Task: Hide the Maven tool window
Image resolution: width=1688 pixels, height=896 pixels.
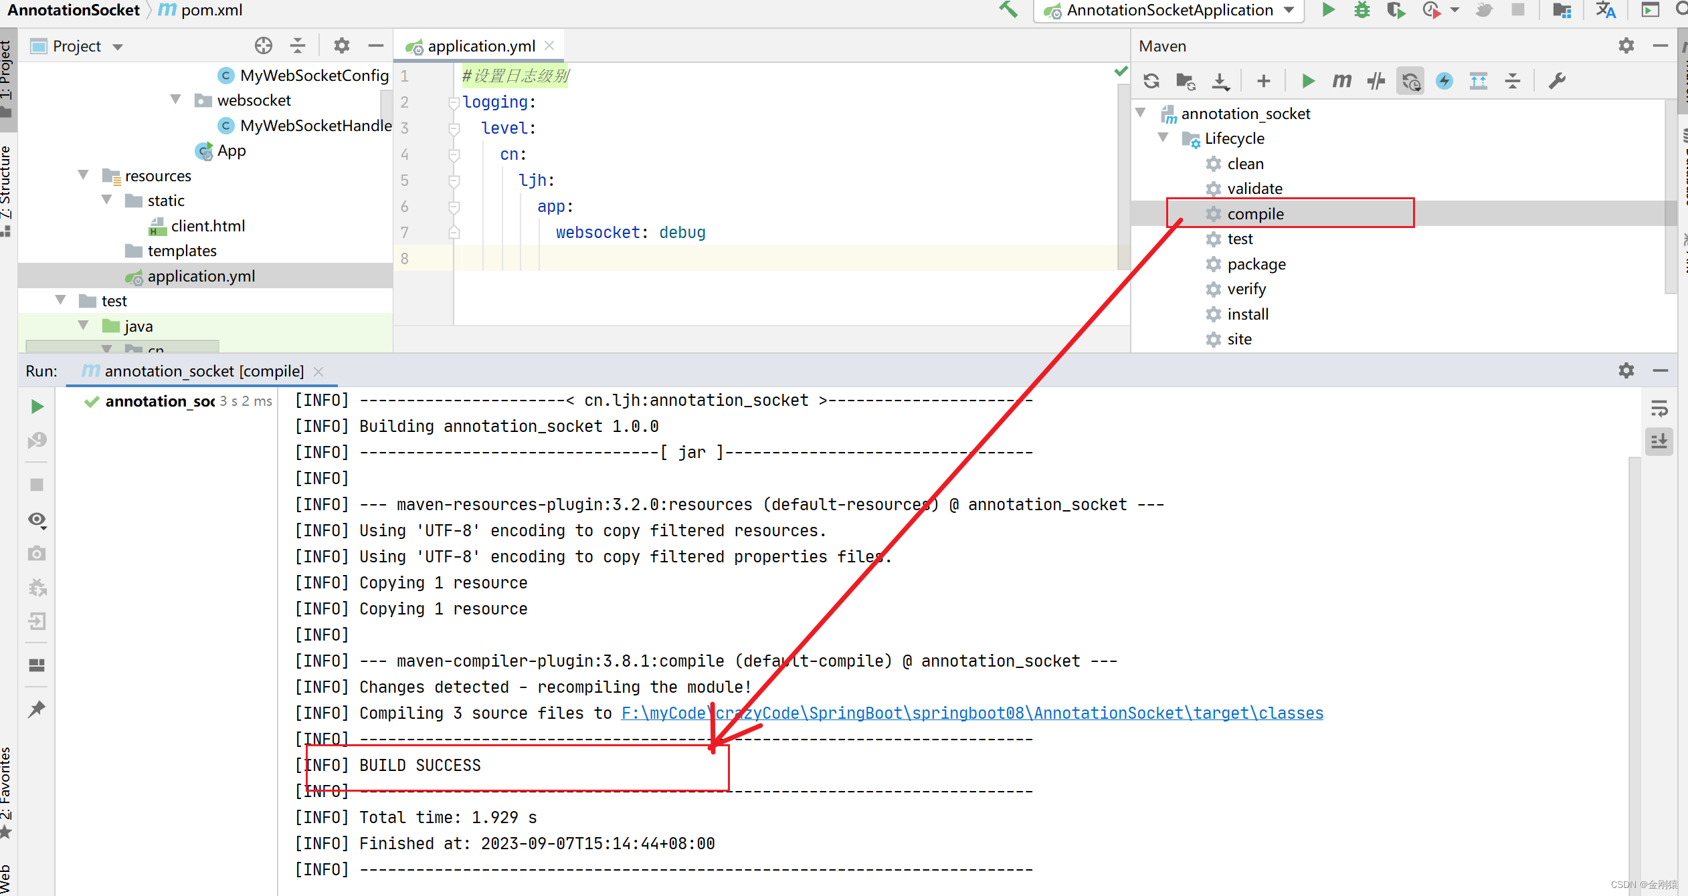Action: [x=1660, y=45]
